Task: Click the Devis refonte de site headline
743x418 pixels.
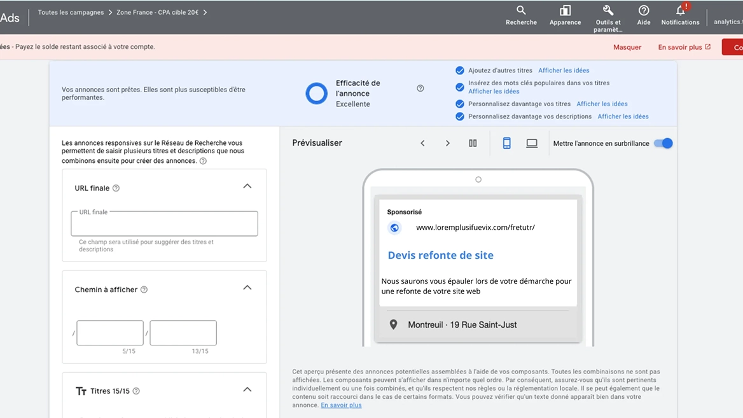Action: 440,256
